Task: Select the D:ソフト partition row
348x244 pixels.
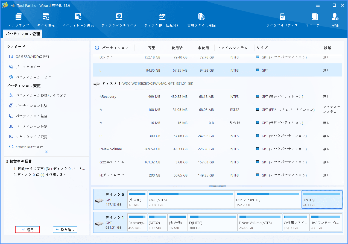Action: tap(217, 57)
